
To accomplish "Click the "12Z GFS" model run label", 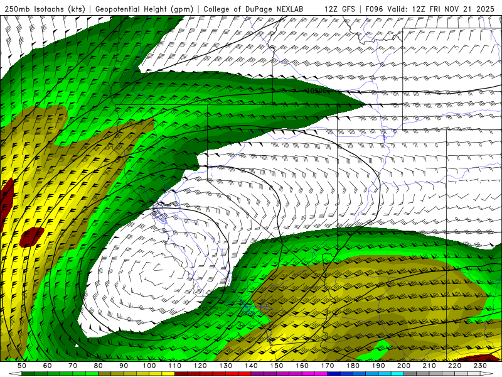I will pos(339,9).
